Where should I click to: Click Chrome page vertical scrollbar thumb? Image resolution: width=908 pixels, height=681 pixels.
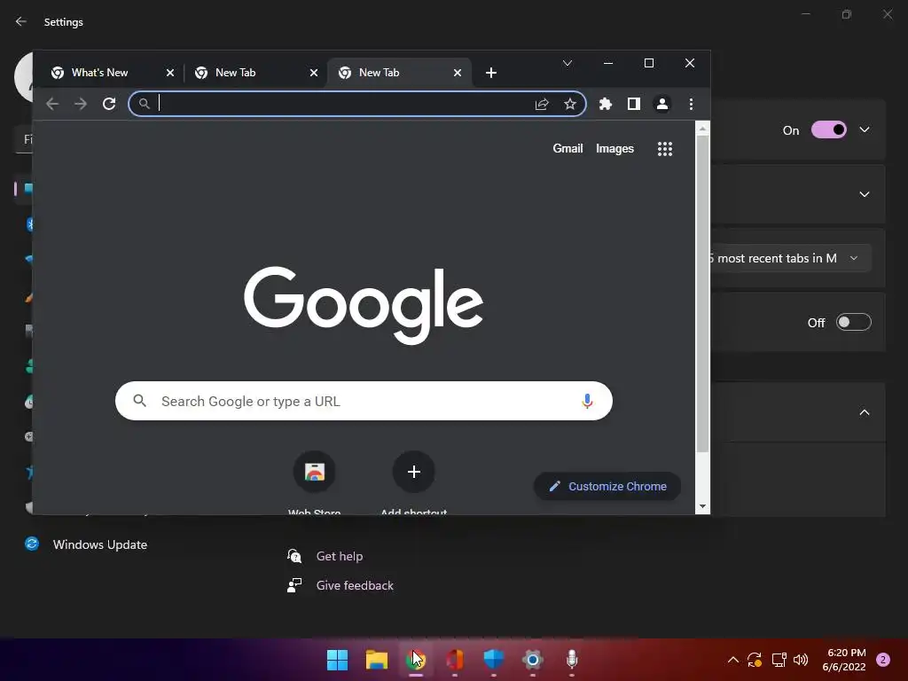click(702, 294)
